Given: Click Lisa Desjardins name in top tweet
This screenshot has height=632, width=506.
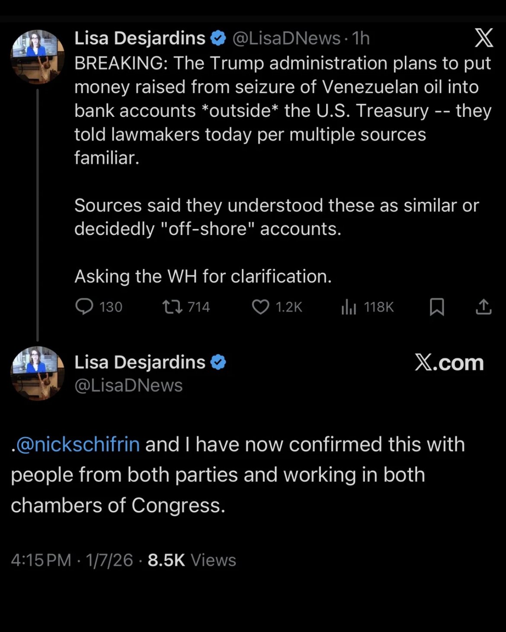Looking at the screenshot, I should [140, 38].
